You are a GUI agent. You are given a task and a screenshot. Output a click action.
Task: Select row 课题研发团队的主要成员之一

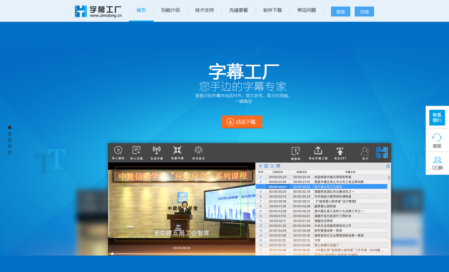coord(322,192)
